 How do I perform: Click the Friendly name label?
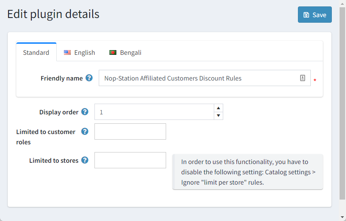coord(61,78)
